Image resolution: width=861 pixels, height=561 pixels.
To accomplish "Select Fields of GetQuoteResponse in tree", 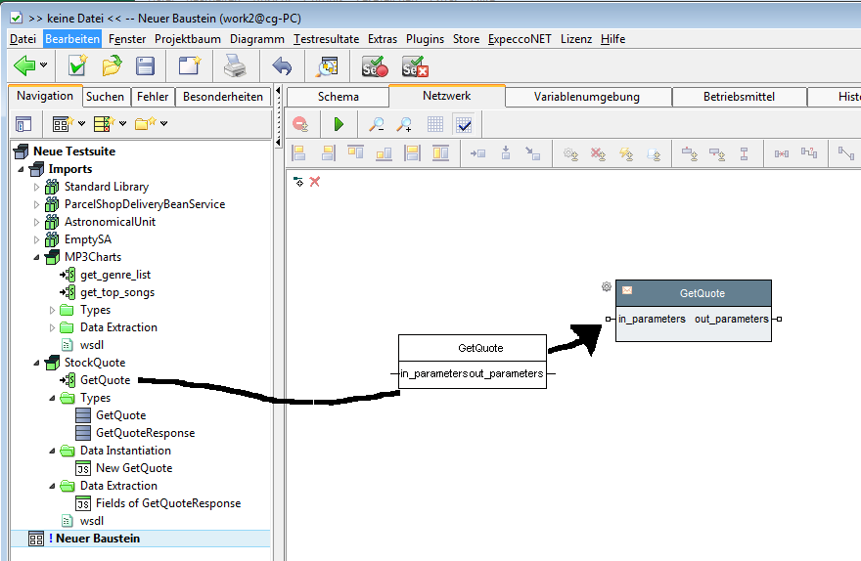I will coord(167,503).
